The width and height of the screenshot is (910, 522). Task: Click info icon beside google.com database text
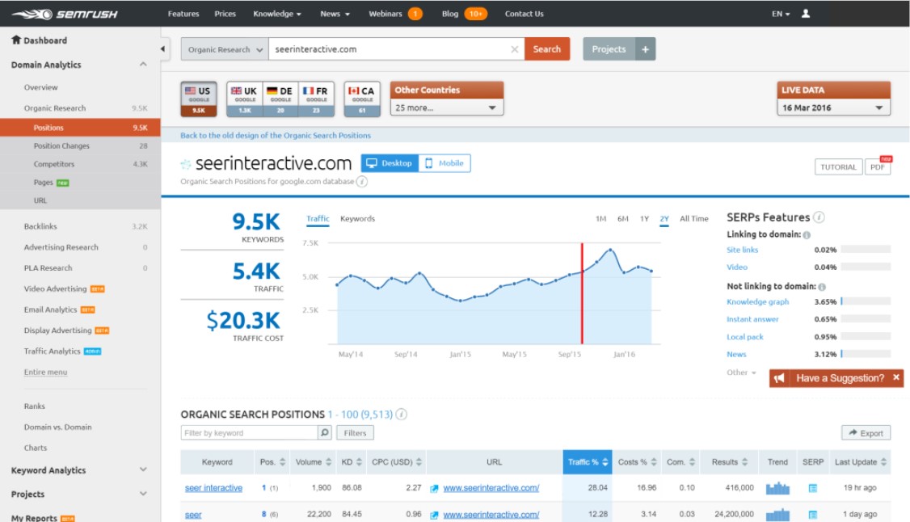point(361,182)
